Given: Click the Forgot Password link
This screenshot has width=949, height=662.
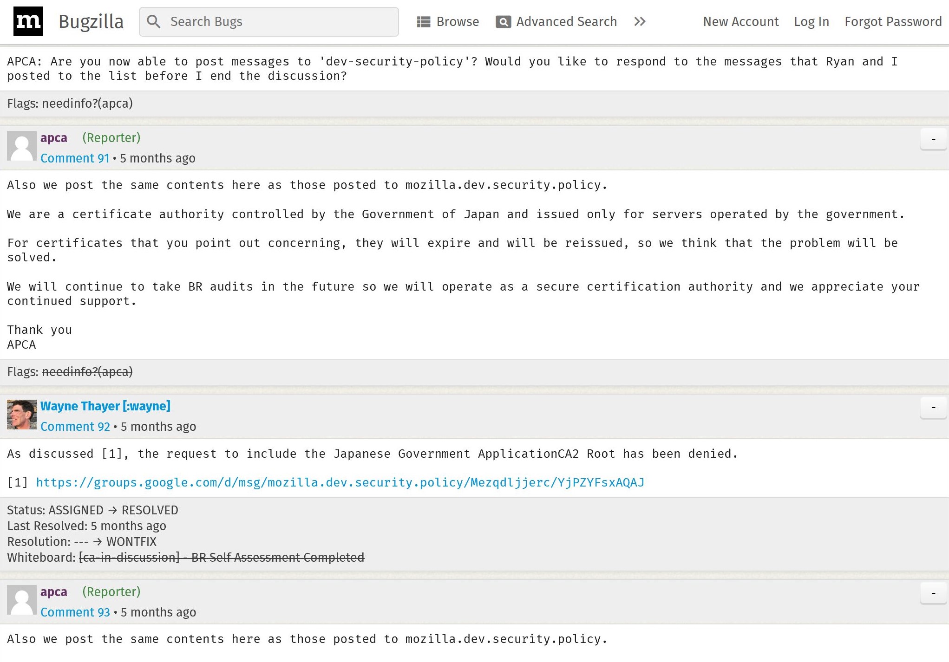Looking at the screenshot, I should point(893,21).
